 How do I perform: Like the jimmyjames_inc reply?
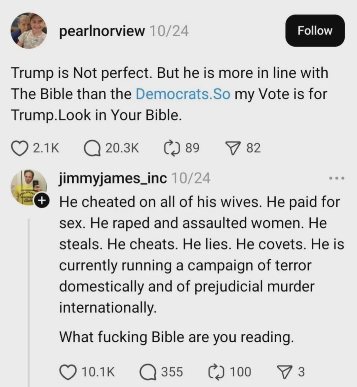pyautogui.click(x=68, y=372)
